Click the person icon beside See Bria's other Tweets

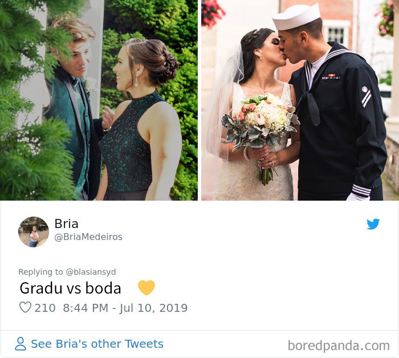pos(21,344)
